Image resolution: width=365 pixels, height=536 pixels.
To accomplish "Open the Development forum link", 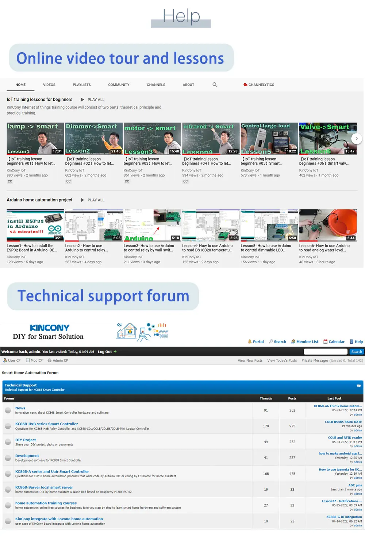I will [27, 456].
